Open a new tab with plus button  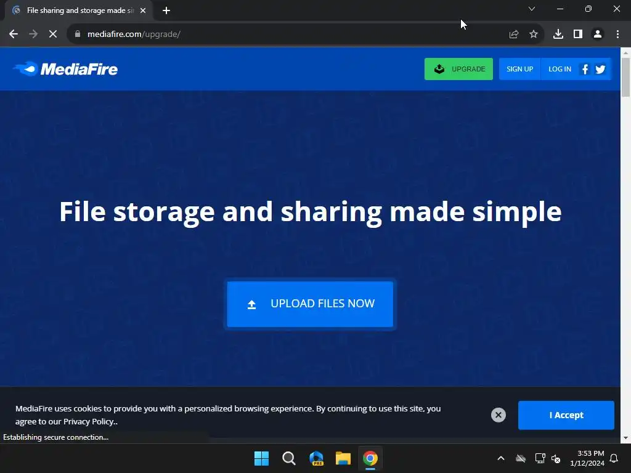[x=166, y=10]
